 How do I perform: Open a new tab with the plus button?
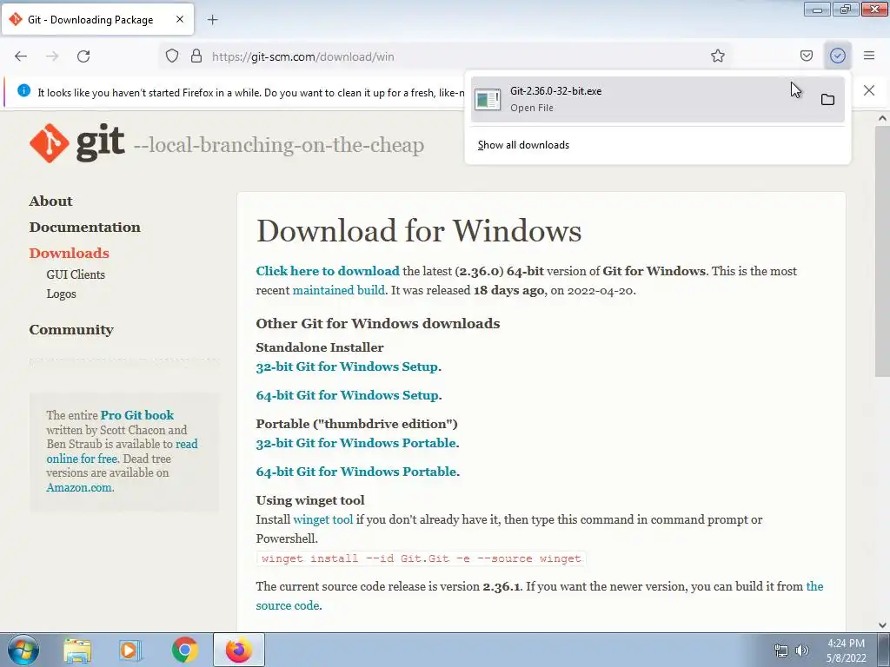point(212,20)
